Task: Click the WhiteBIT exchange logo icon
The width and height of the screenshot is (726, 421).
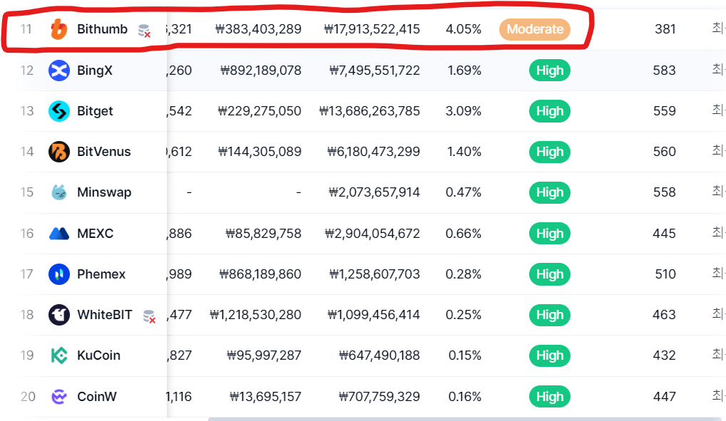Action: 58,315
